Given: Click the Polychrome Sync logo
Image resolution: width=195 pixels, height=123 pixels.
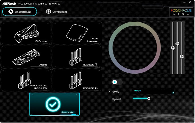Looking at the screenshot, I should [181, 12].
